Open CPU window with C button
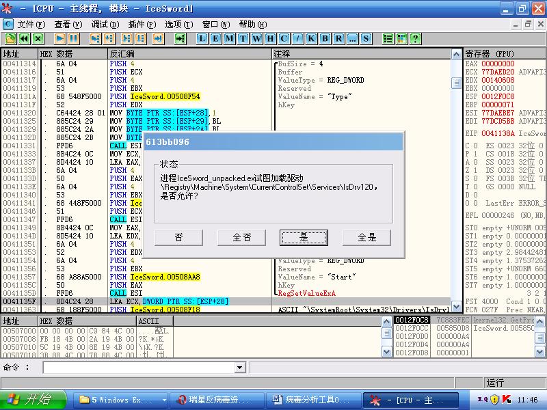This screenshot has height=410, width=547. tap(284, 39)
